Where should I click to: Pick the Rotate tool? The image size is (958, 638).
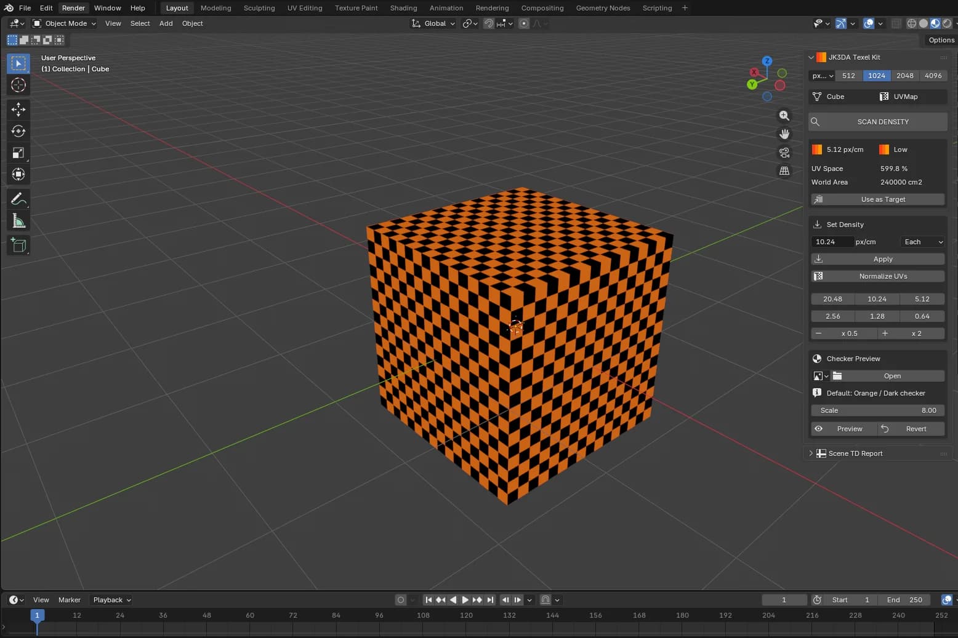point(18,131)
